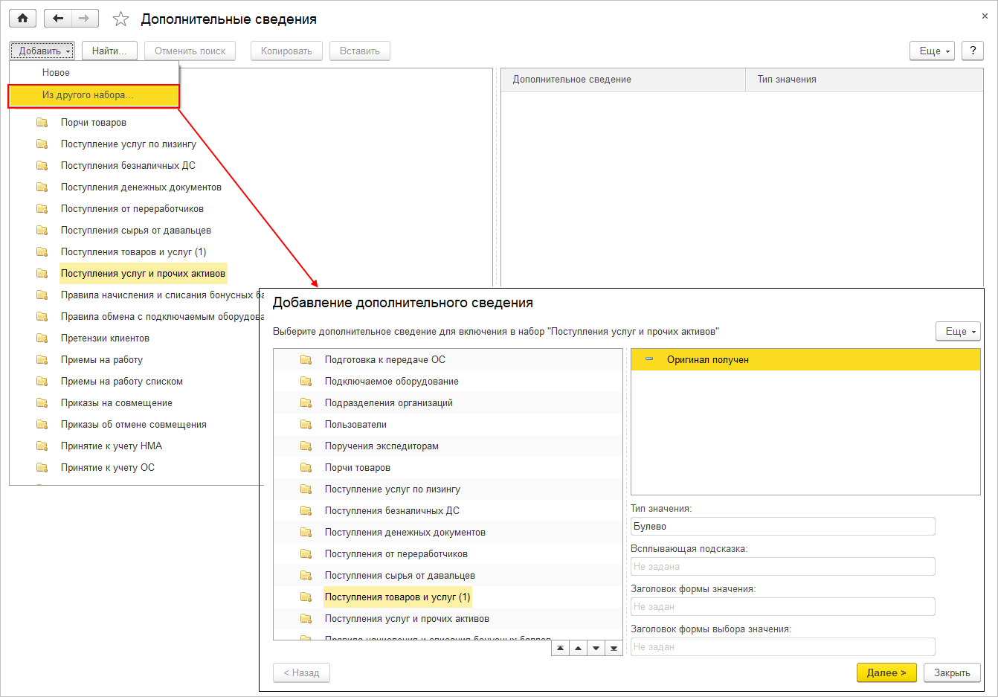Click the dash icon beside Оригинал получен
This screenshot has width=998, height=697.
pos(649,359)
